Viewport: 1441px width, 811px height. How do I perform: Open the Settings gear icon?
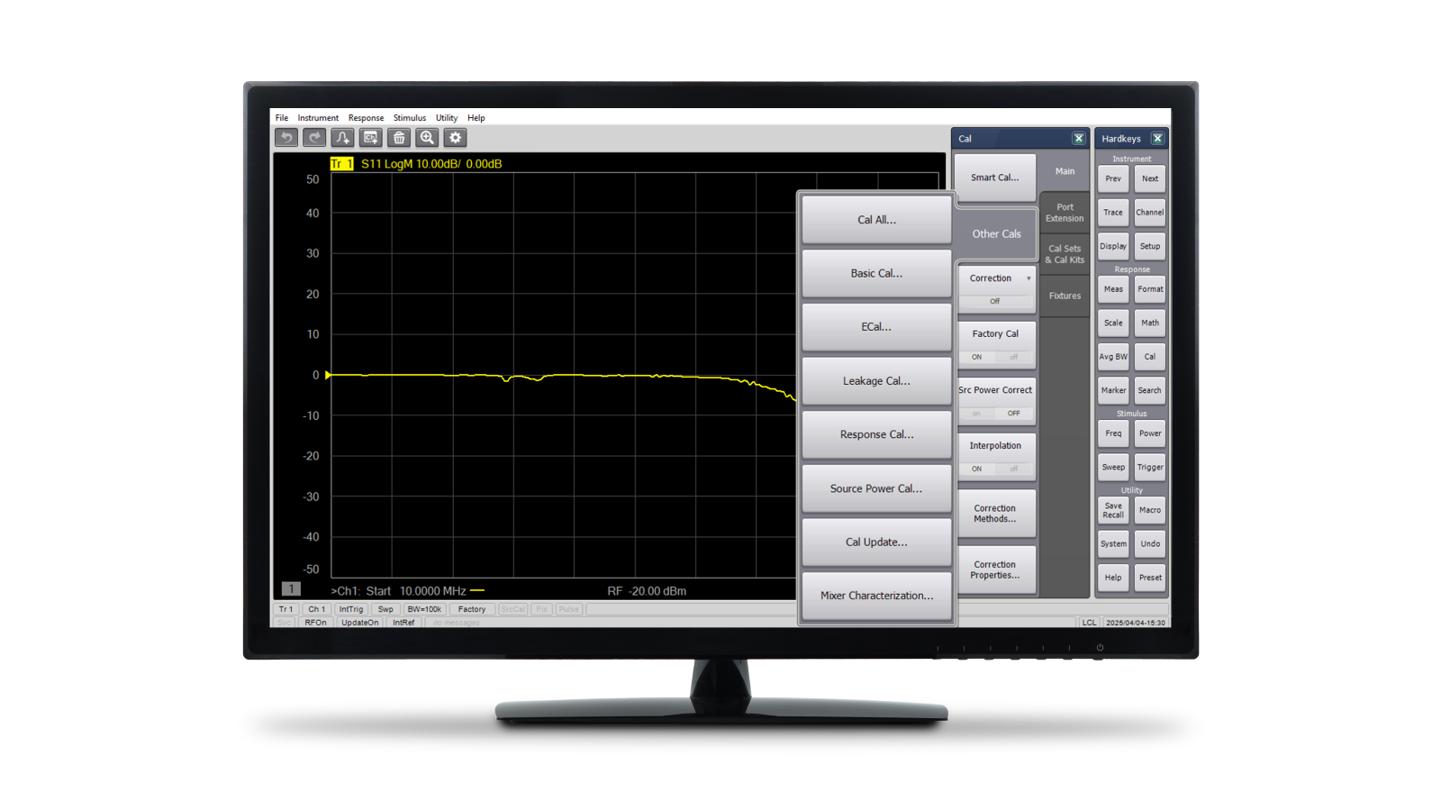point(456,137)
